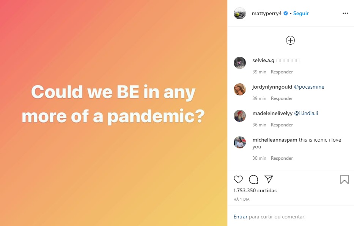Viewport: 354px width, 226px height.
Task: Follow the account via Seguir
Action: pyautogui.click(x=302, y=13)
